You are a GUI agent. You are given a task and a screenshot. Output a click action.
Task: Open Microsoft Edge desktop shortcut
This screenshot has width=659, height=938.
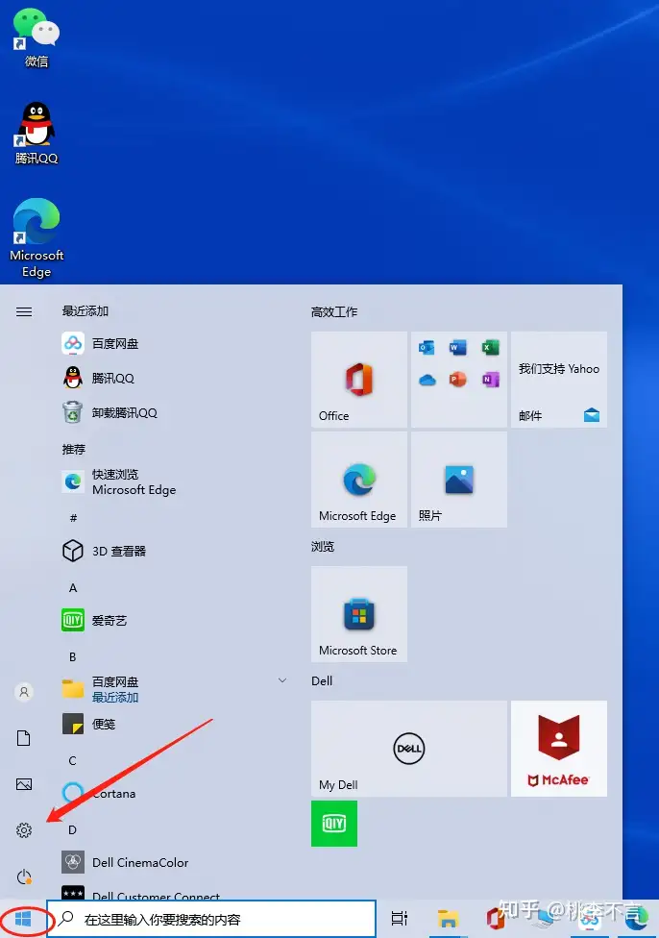(37, 238)
